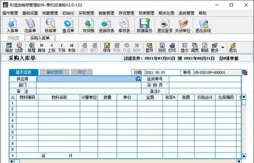Open the 销售管理 menu
Image resolution: width=254 pixels, height=163 pixels.
click(x=106, y=13)
